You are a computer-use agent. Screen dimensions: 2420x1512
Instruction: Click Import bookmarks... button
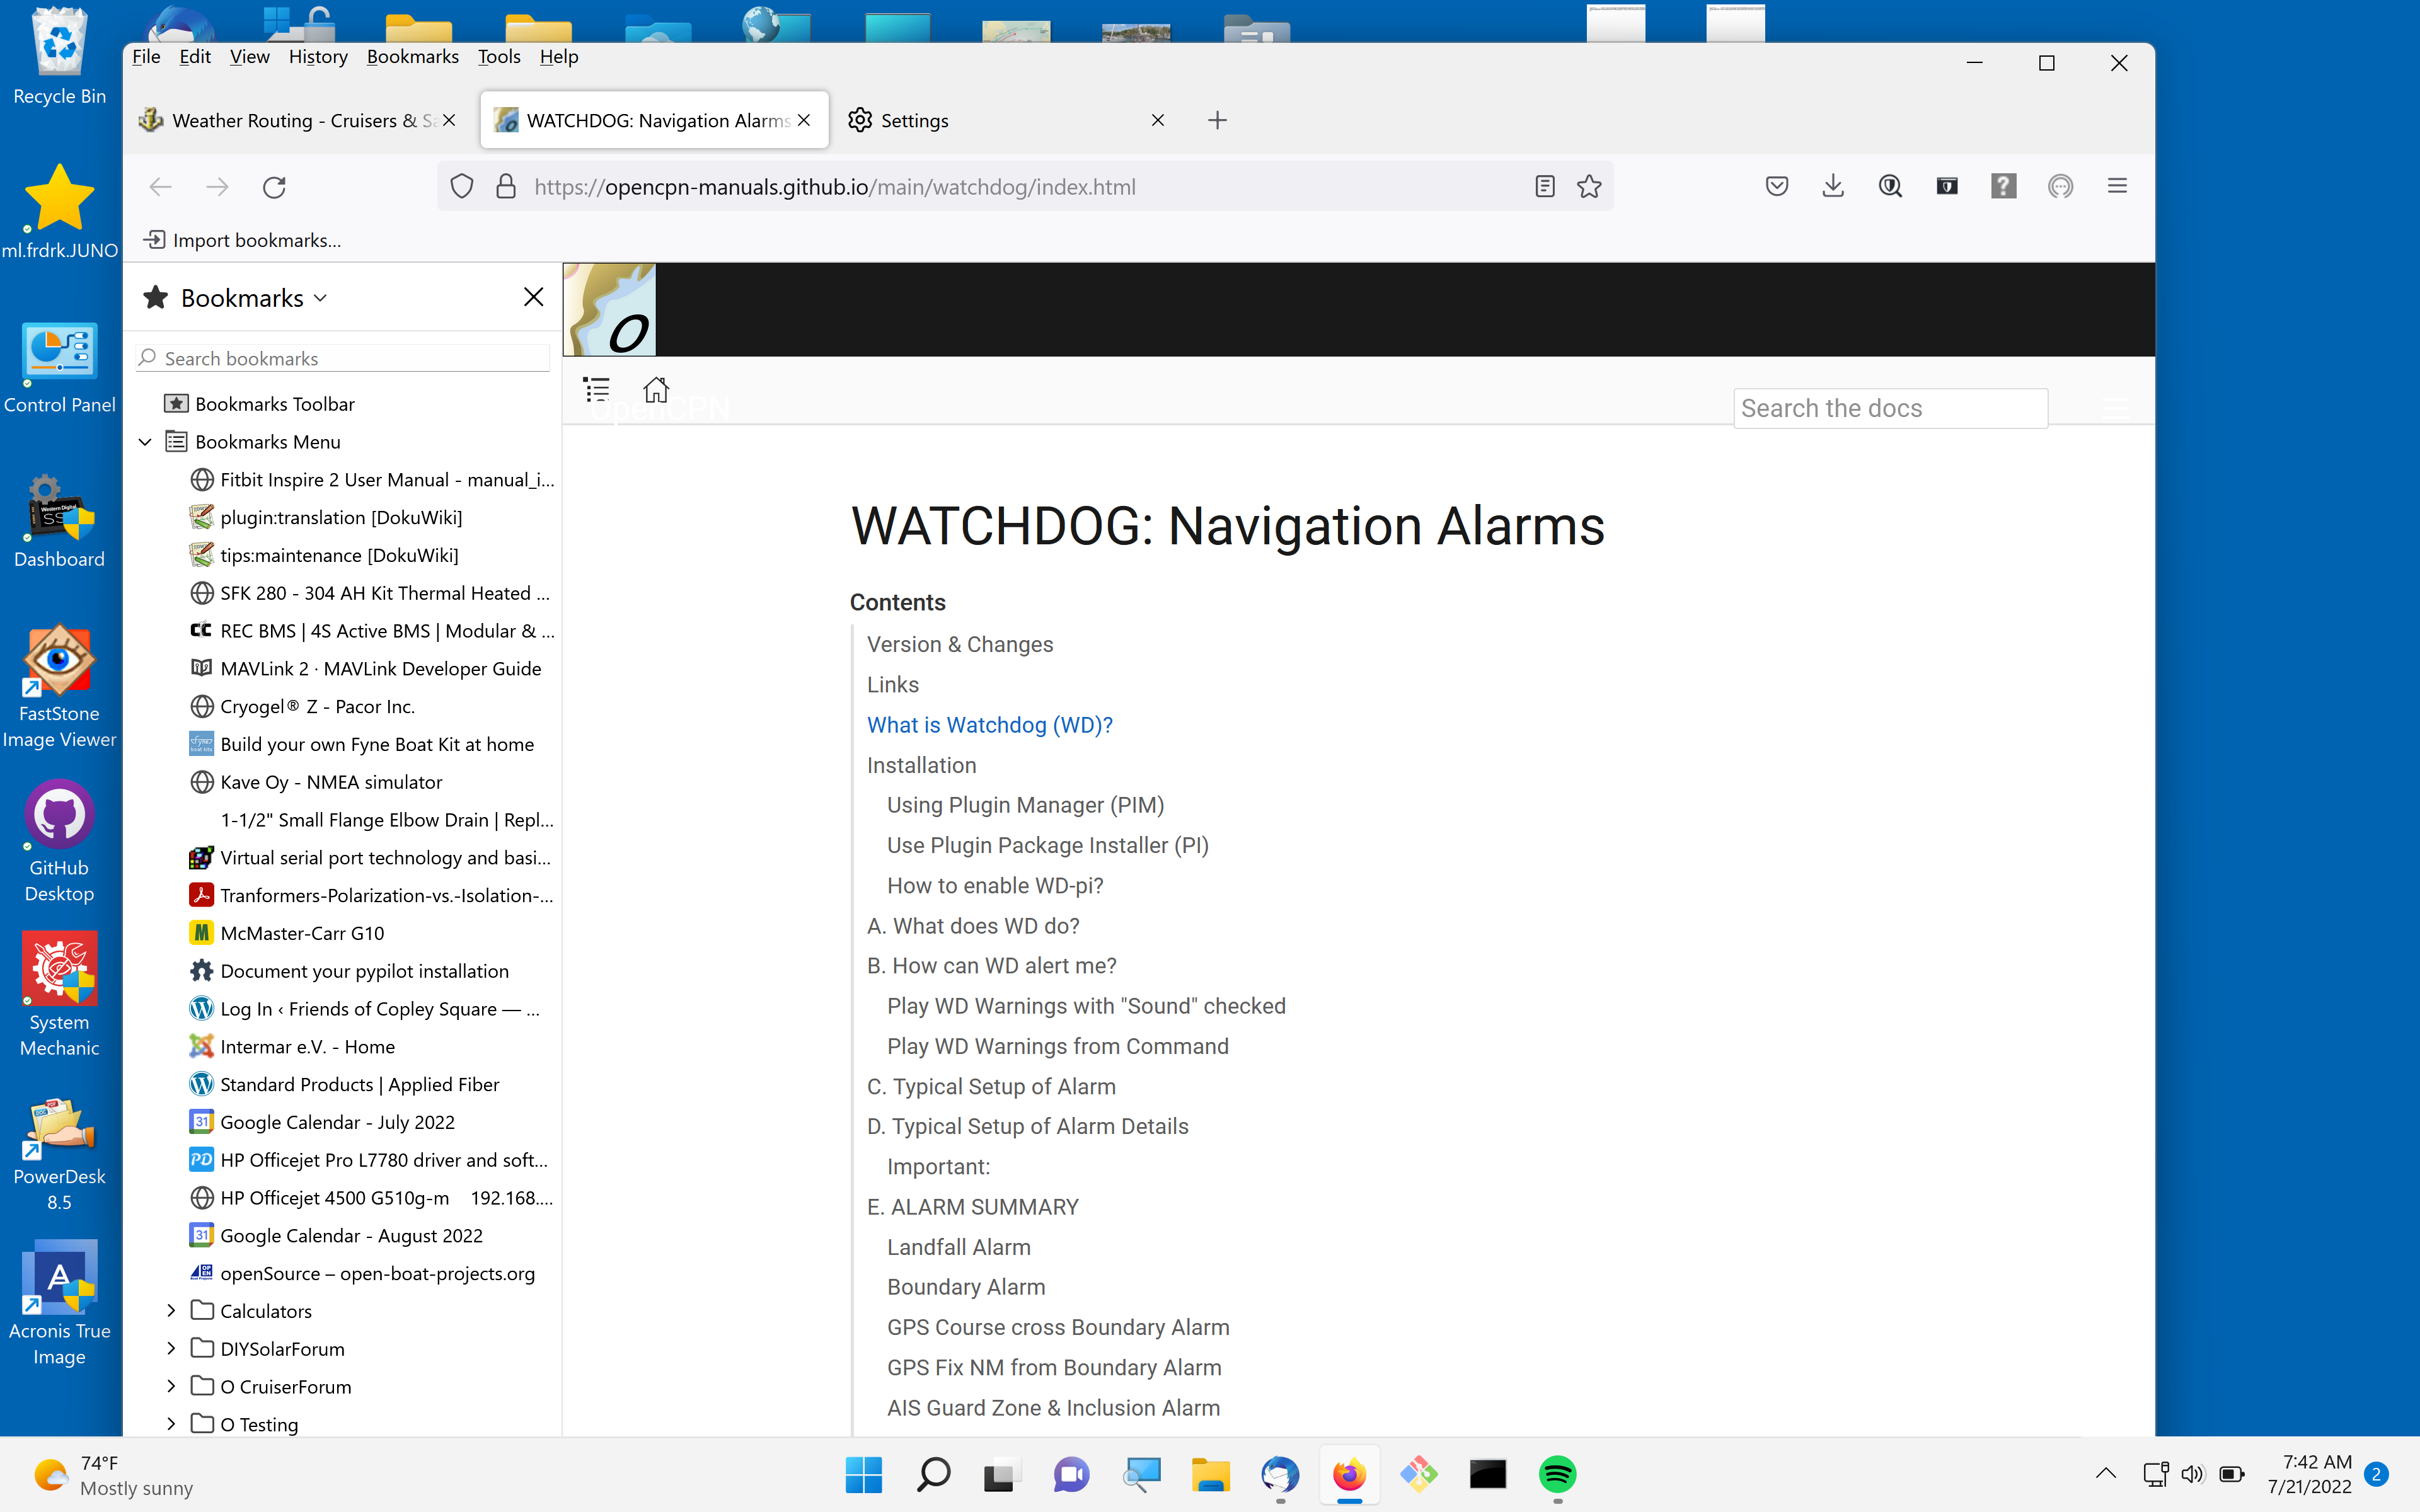(243, 240)
